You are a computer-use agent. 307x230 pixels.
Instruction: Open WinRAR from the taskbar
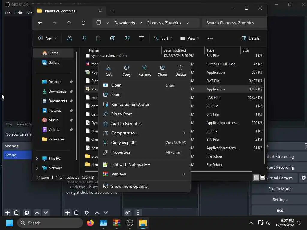point(117,223)
